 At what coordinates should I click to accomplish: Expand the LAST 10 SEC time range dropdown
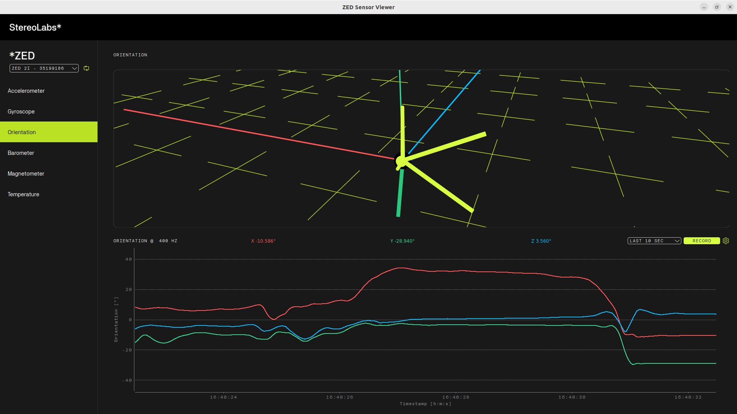pyautogui.click(x=654, y=241)
